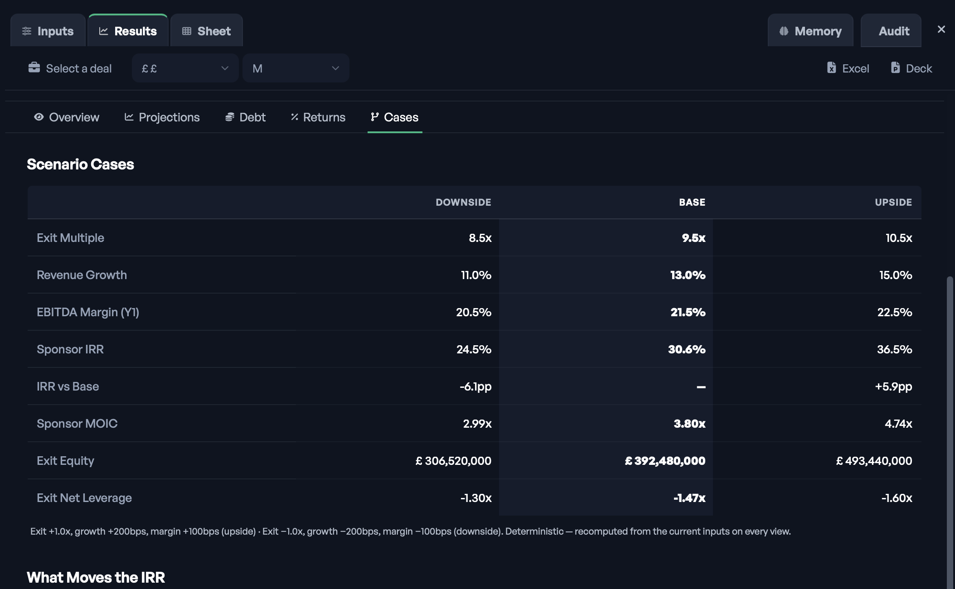The image size is (955, 589).
Task: Click the chart icon on Results tab
Action: tap(104, 31)
